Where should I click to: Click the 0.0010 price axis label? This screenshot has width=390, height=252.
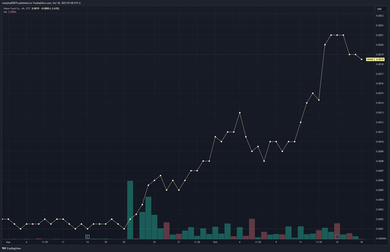click(x=380, y=142)
